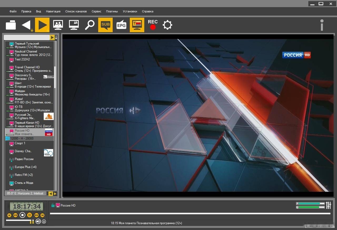Image resolution: width=337 pixels, height=230 pixels.
Task: Click the rewind playback button
Action: 16,215
